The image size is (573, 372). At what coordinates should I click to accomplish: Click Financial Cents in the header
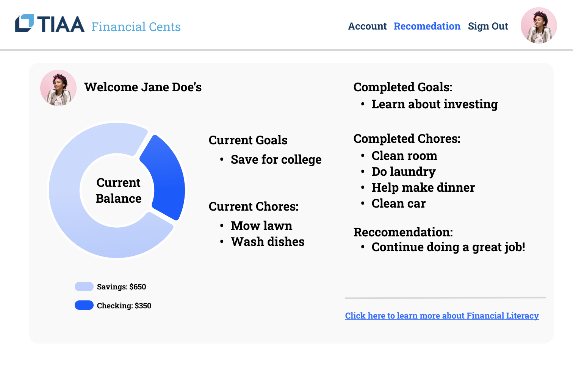click(x=136, y=27)
